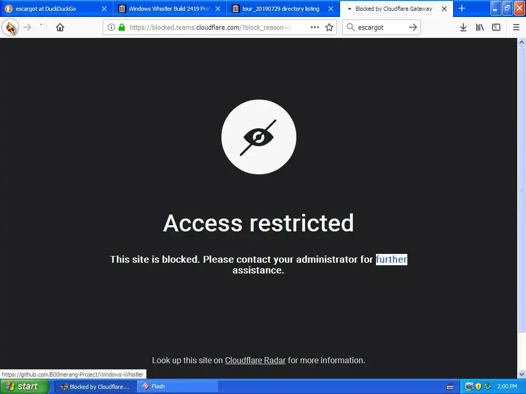Open the library bookshelf icon
The image size is (526, 394).
coord(480,28)
